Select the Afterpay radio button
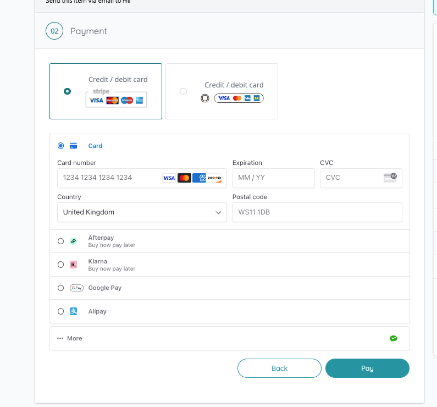Viewport: 437px width, 407px height. click(60, 241)
